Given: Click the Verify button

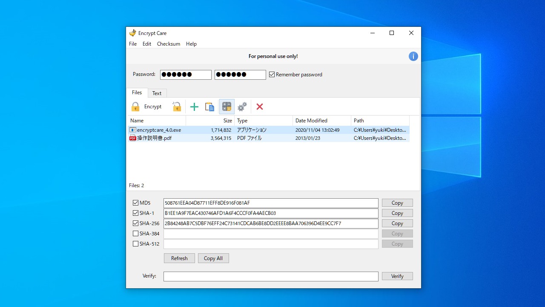Looking at the screenshot, I should tap(397, 276).
